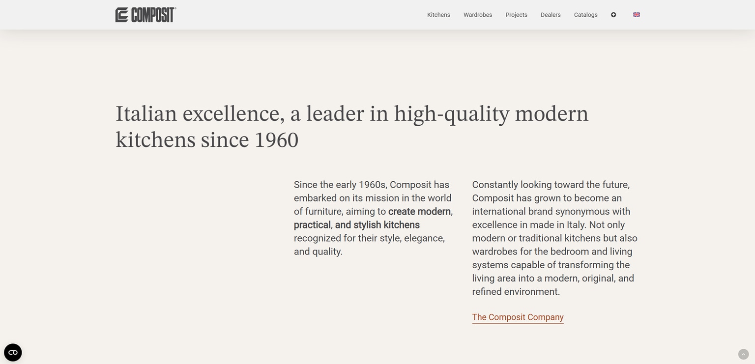This screenshot has width=755, height=364.
Task: Click the 'kitchens since 1960' heading line
Action: pyautogui.click(x=207, y=140)
